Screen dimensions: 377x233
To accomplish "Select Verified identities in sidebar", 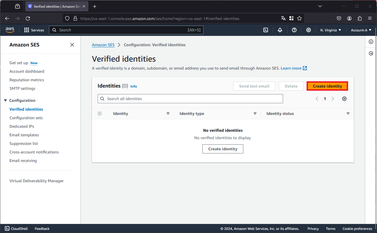I will pos(26,109).
